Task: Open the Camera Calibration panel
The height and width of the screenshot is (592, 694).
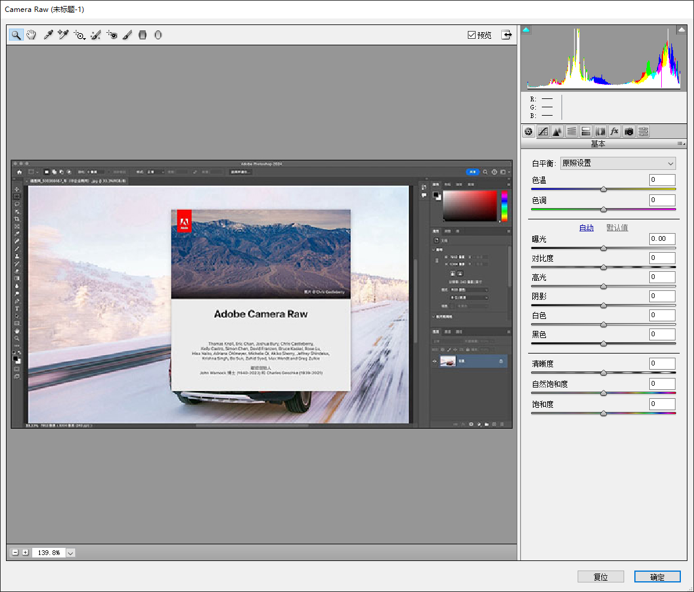Action: tap(629, 131)
